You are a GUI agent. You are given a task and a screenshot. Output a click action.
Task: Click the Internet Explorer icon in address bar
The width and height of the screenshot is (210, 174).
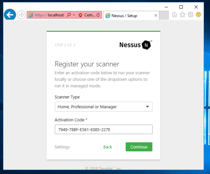click(31, 15)
